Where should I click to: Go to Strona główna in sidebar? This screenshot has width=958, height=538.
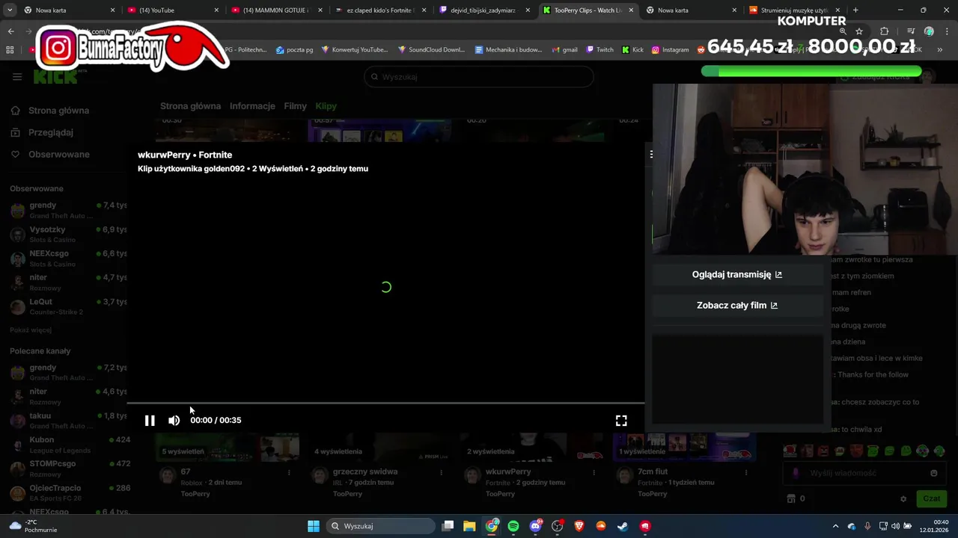[x=50, y=111]
